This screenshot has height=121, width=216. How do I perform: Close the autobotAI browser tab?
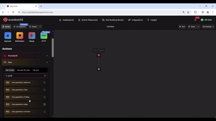(36, 6)
